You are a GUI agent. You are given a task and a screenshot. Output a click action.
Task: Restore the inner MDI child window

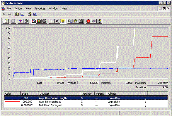pyautogui.click(x=164, y=8)
